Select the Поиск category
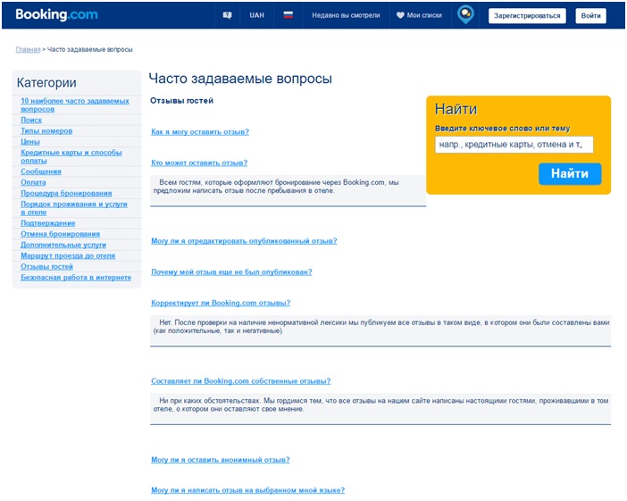The image size is (627, 501). tap(31, 120)
